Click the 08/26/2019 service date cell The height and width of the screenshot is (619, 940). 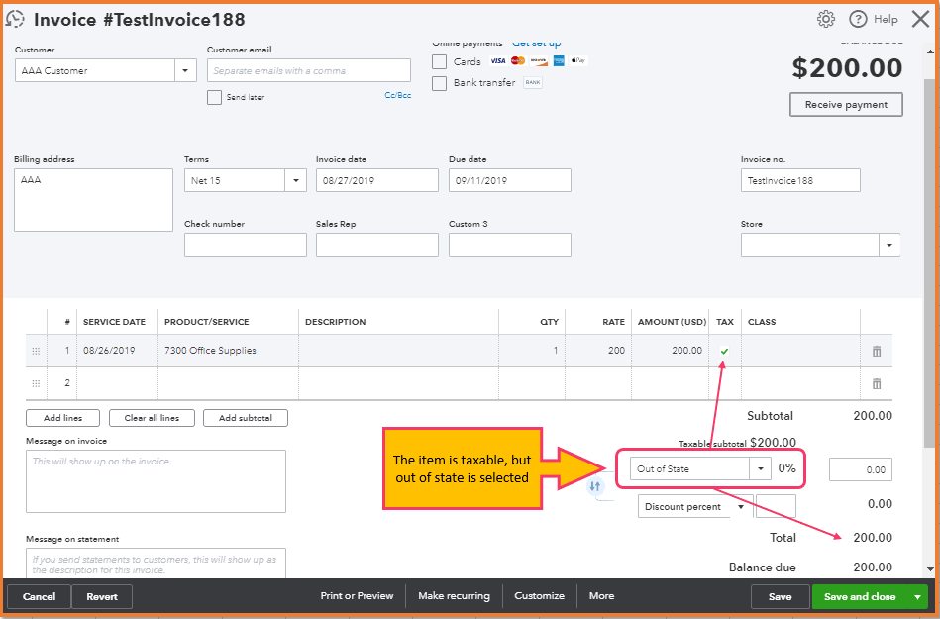coord(118,351)
